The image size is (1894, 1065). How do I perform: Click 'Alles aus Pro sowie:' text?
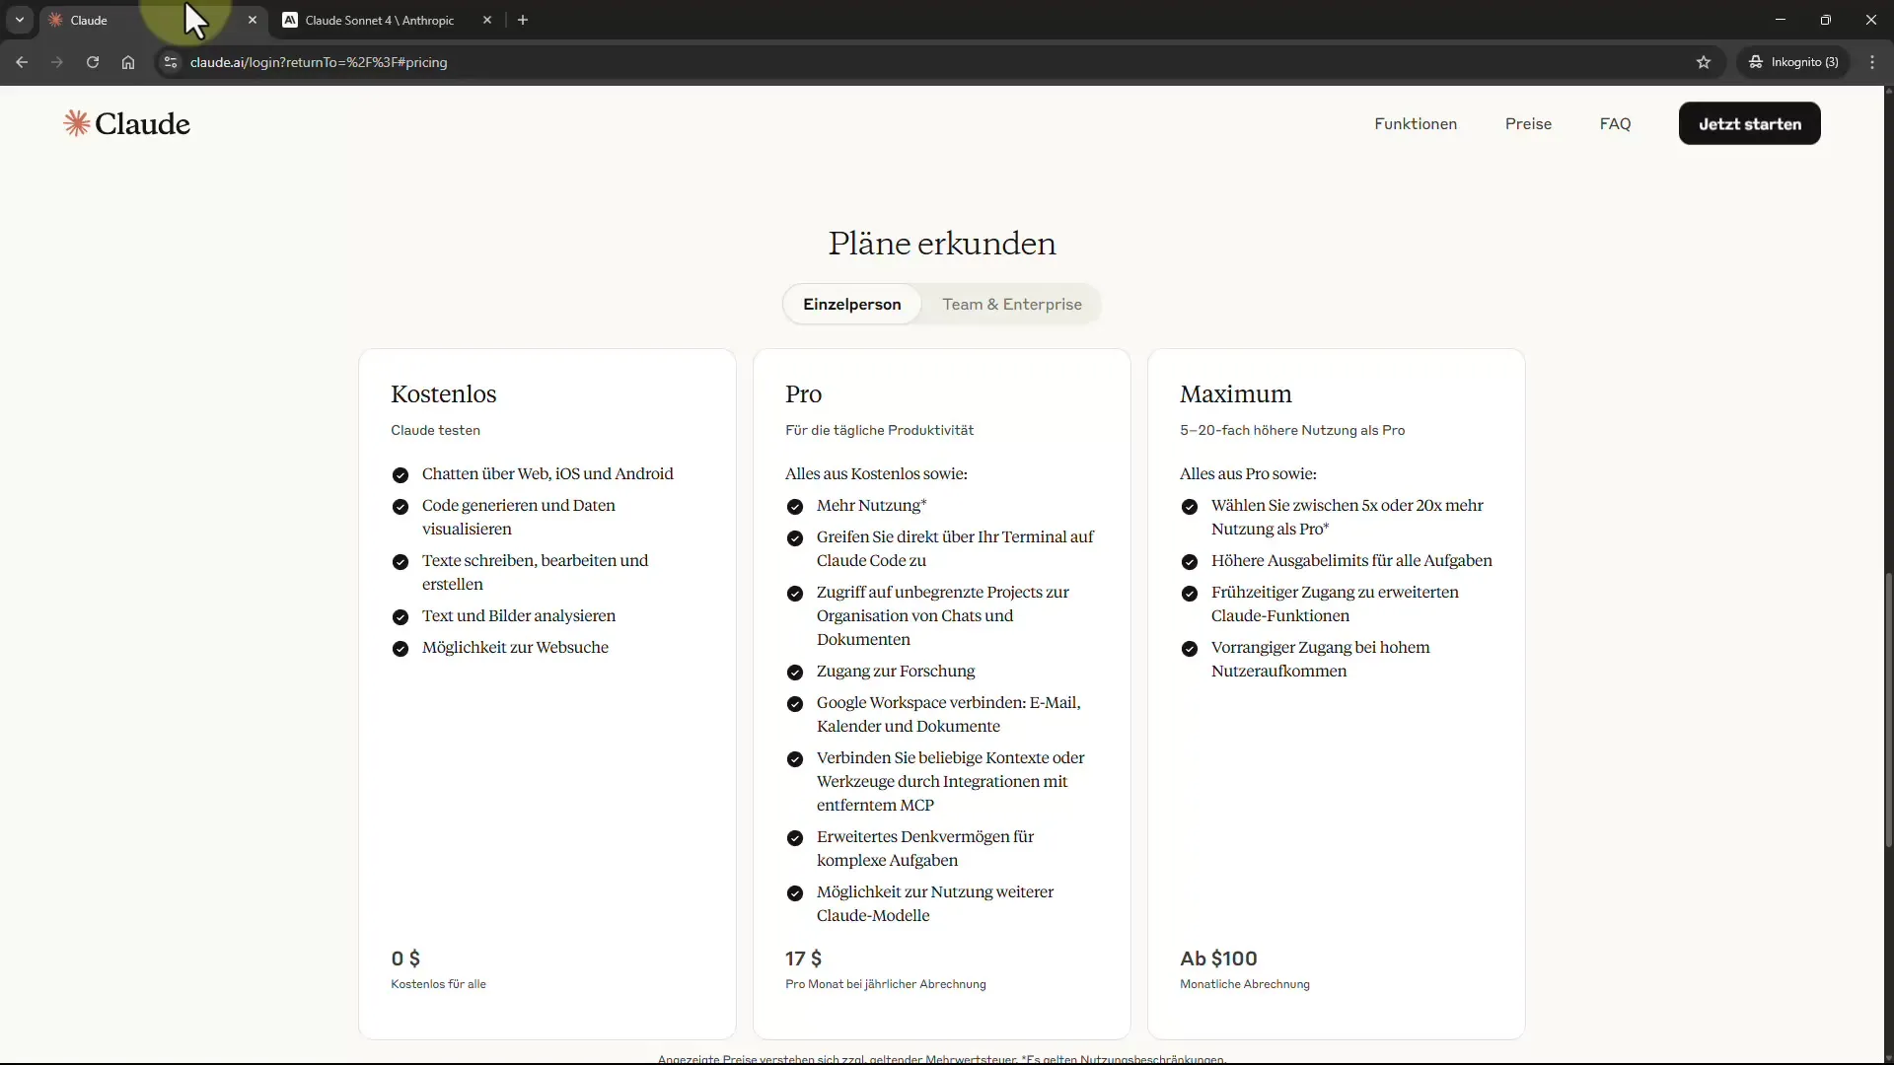click(1248, 474)
